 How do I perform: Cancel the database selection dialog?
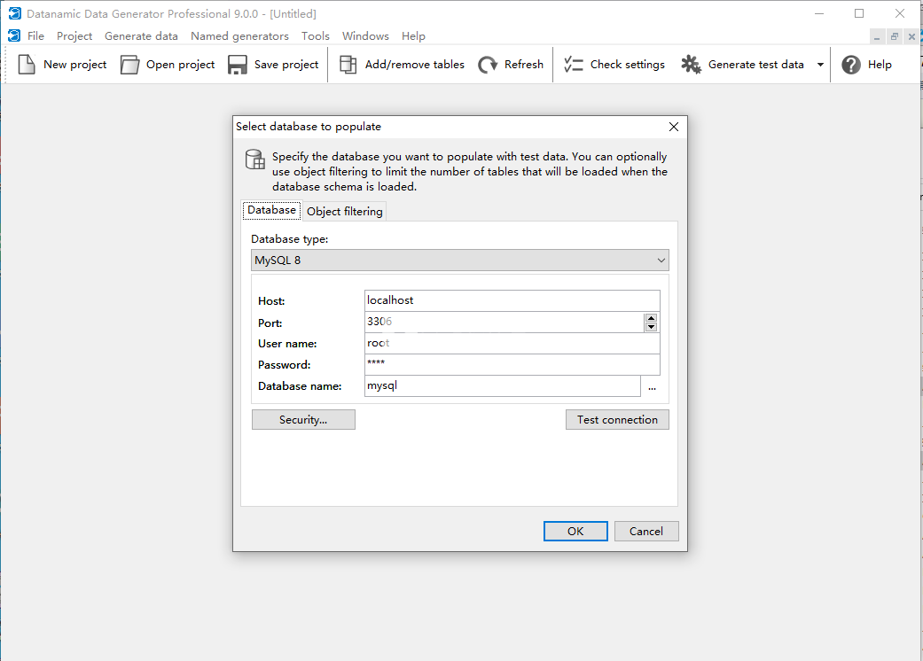(646, 531)
